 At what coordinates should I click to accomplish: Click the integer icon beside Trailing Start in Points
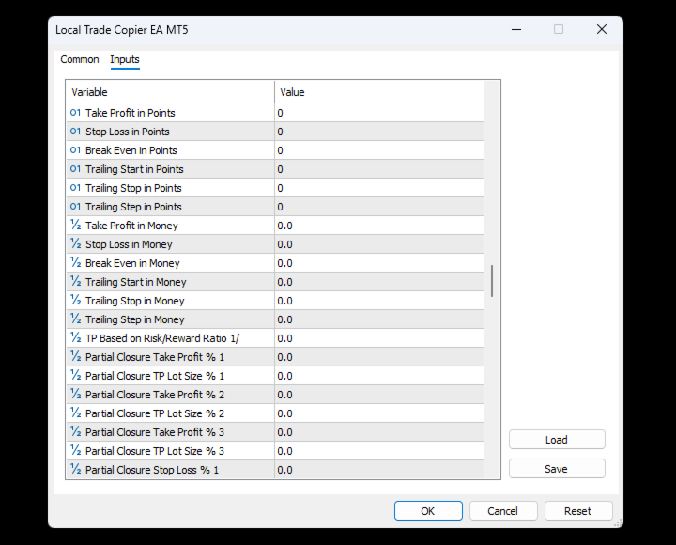[x=75, y=169]
